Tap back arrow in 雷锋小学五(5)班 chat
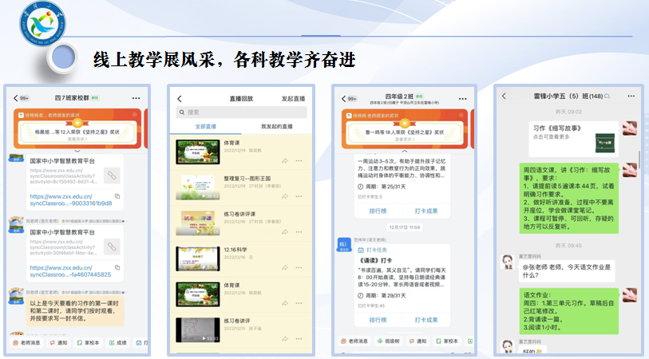Image resolution: width=649 pixels, height=359 pixels. [504, 96]
